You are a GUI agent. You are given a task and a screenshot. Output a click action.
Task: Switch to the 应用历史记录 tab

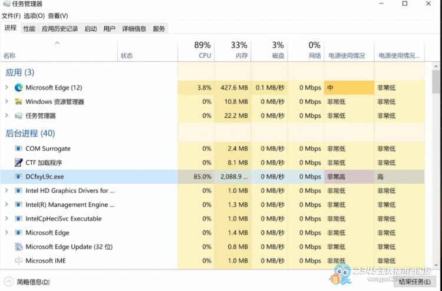click(x=60, y=29)
